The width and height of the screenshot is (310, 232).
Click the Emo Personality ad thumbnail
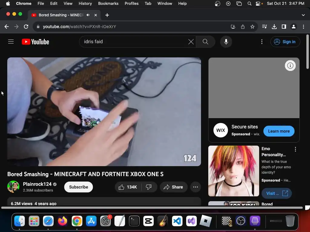coord(233,171)
